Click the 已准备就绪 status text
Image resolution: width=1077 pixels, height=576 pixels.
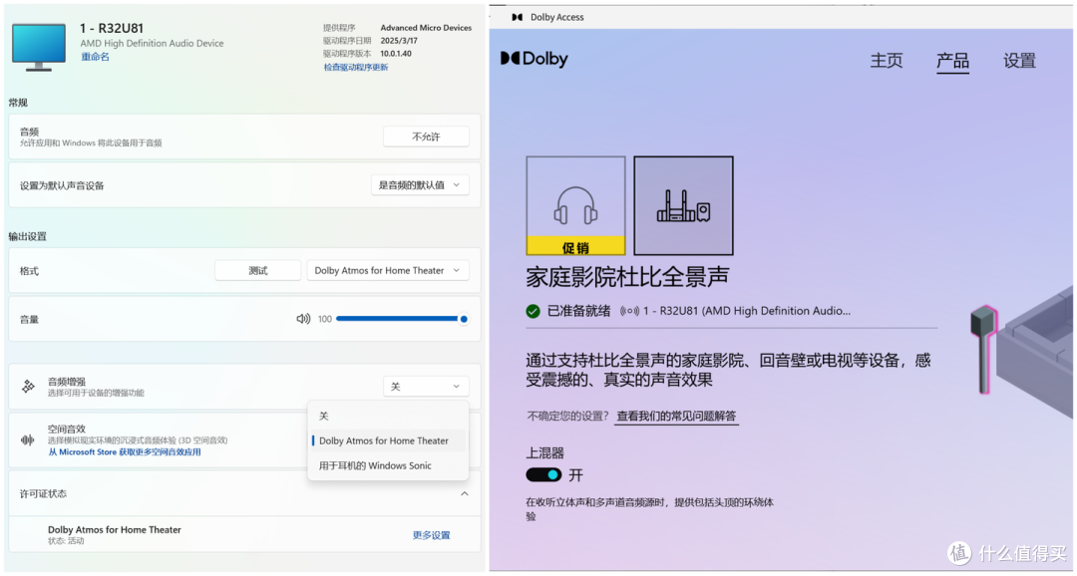tap(578, 311)
